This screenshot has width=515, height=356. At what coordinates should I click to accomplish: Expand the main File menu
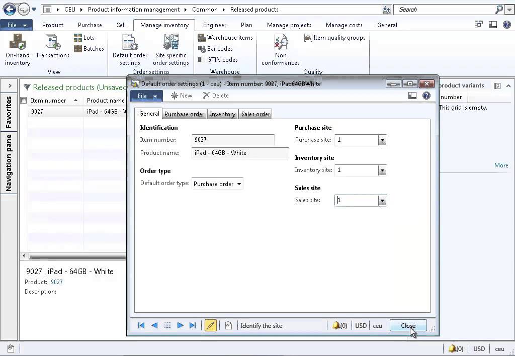pyautogui.click(x=17, y=25)
